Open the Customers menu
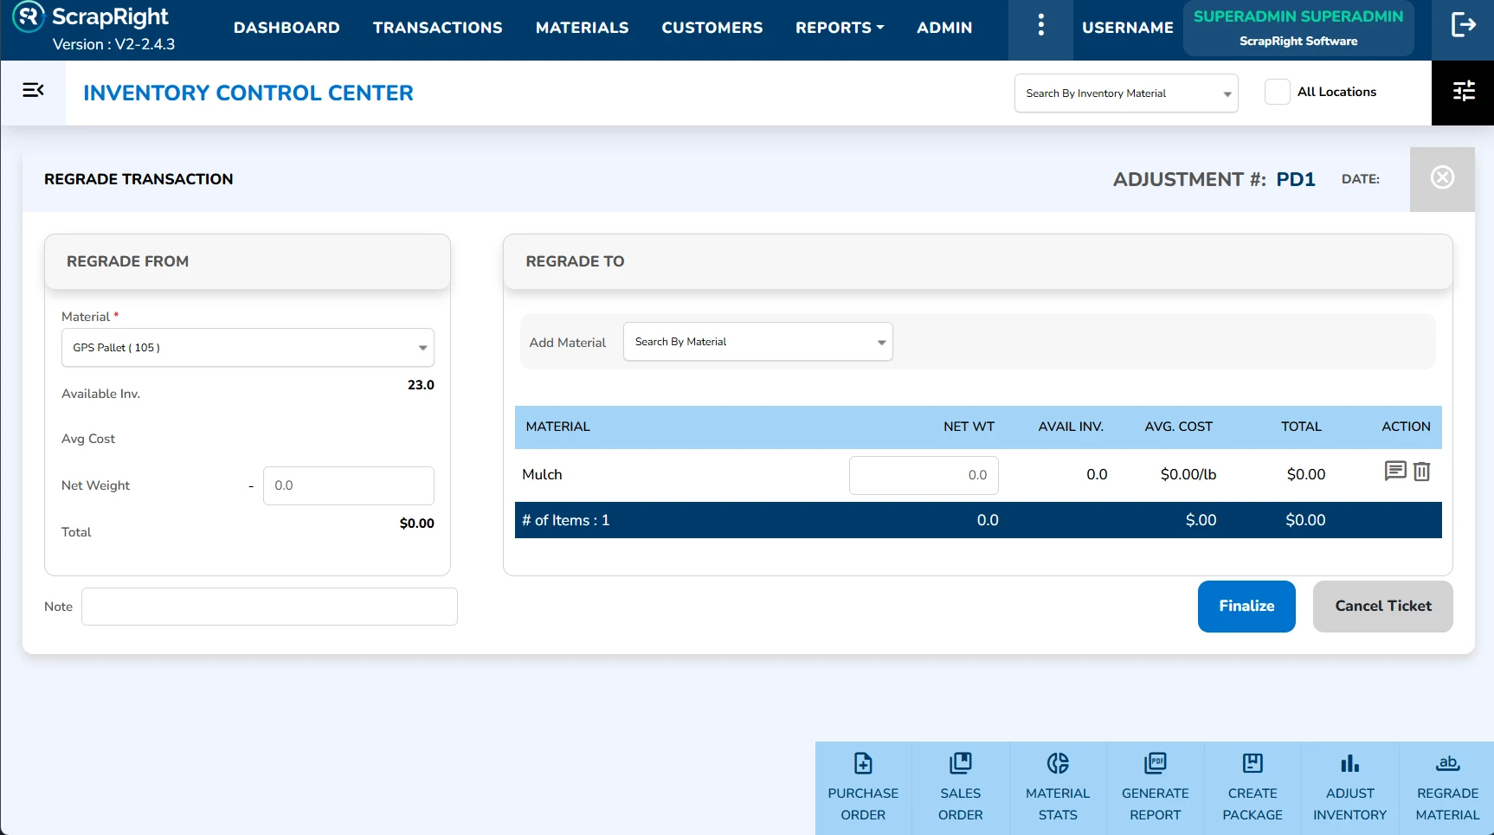The width and height of the screenshot is (1494, 835). tap(712, 28)
